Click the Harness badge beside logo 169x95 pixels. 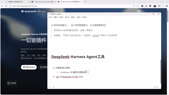click(x=41, y=11)
